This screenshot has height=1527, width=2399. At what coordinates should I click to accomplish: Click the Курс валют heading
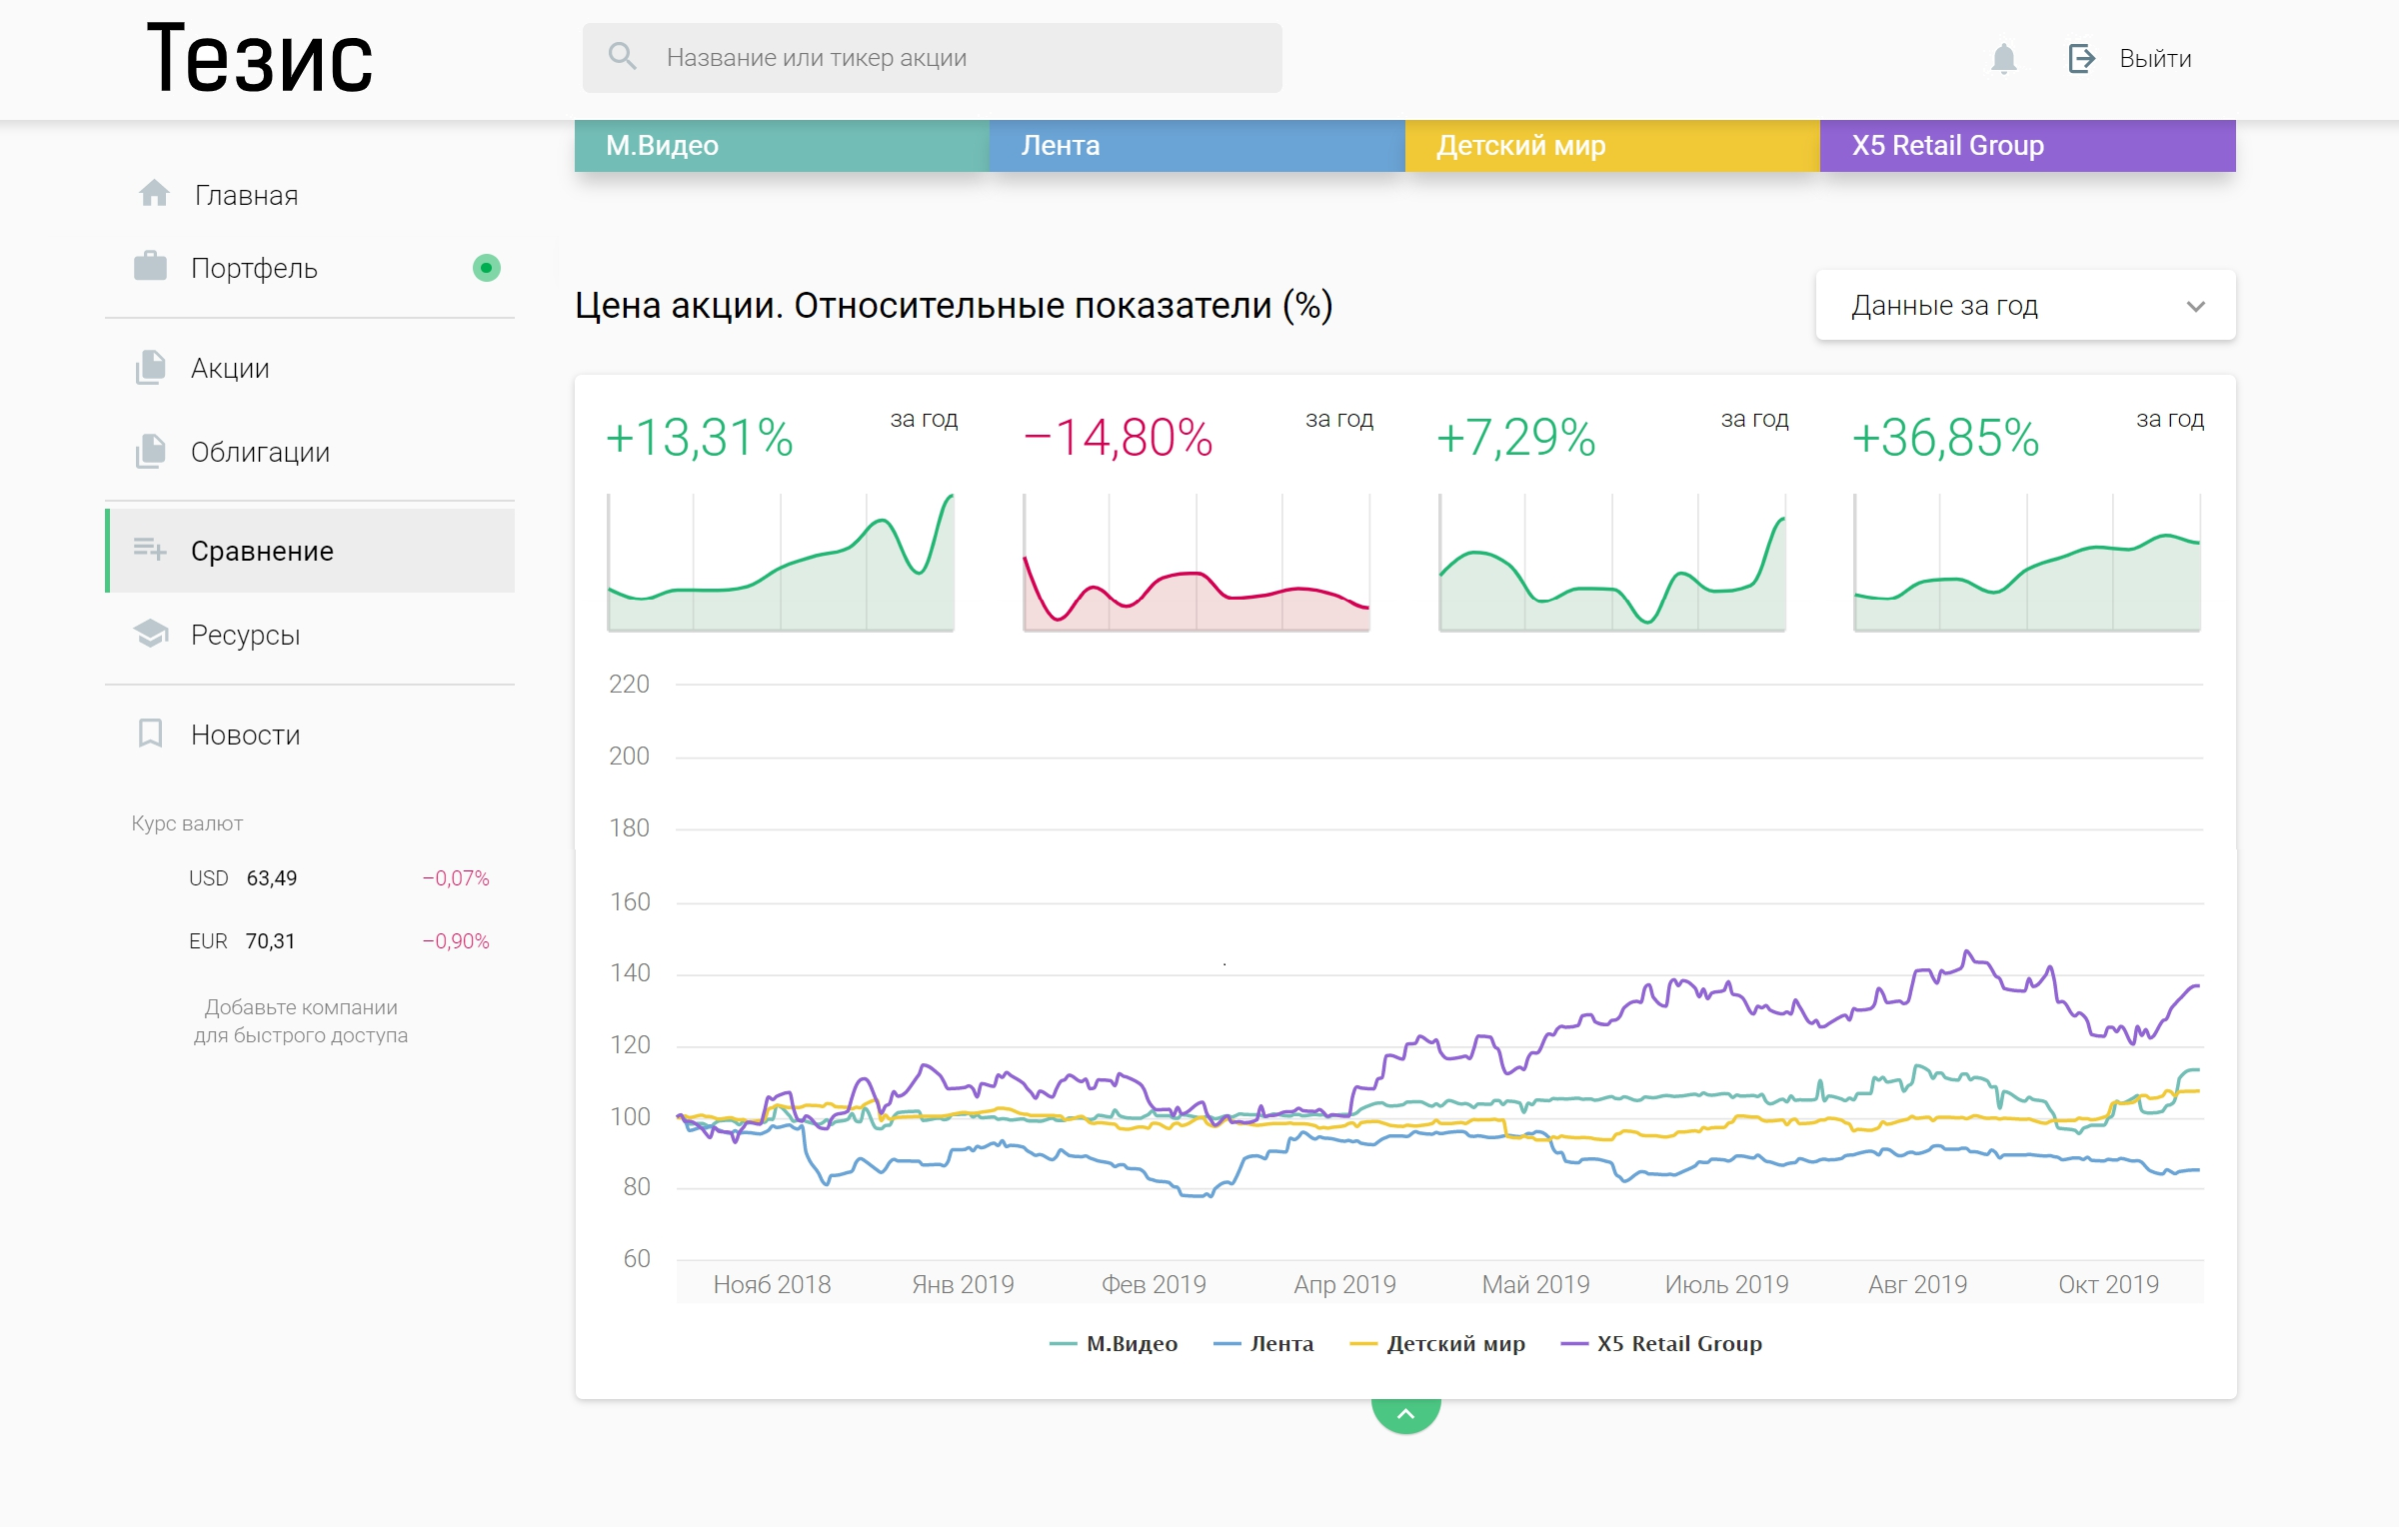tap(187, 823)
